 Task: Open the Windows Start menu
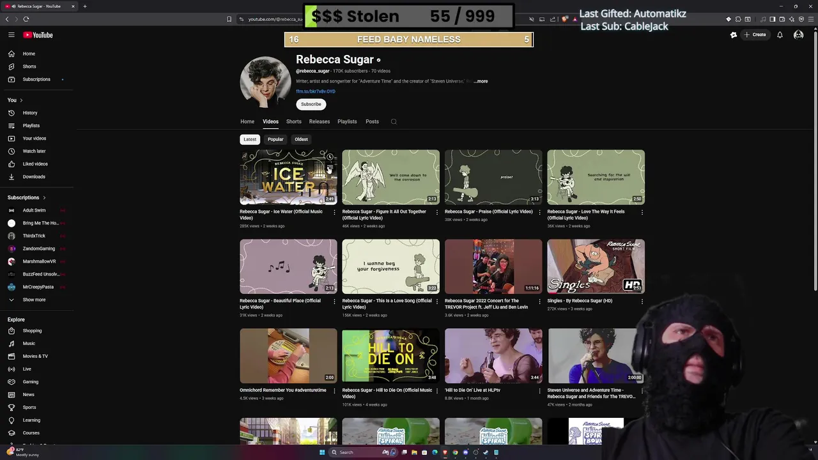point(322,452)
